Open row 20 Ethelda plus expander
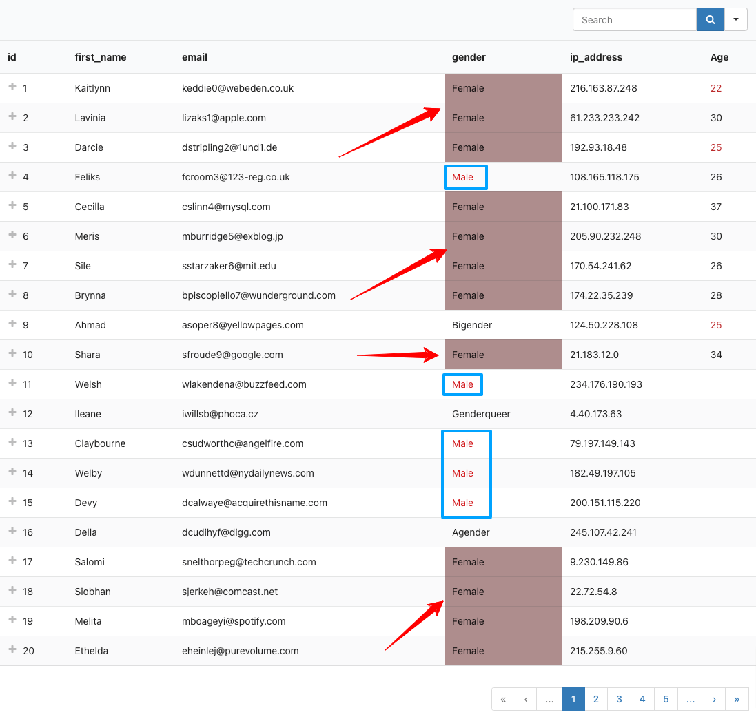 tap(12, 650)
